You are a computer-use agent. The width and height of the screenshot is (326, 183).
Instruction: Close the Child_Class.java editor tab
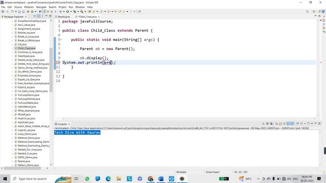pos(99,17)
